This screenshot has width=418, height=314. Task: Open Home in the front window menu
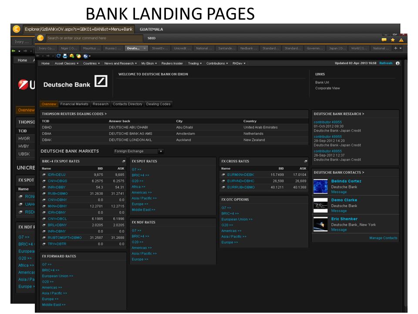[x=45, y=63]
